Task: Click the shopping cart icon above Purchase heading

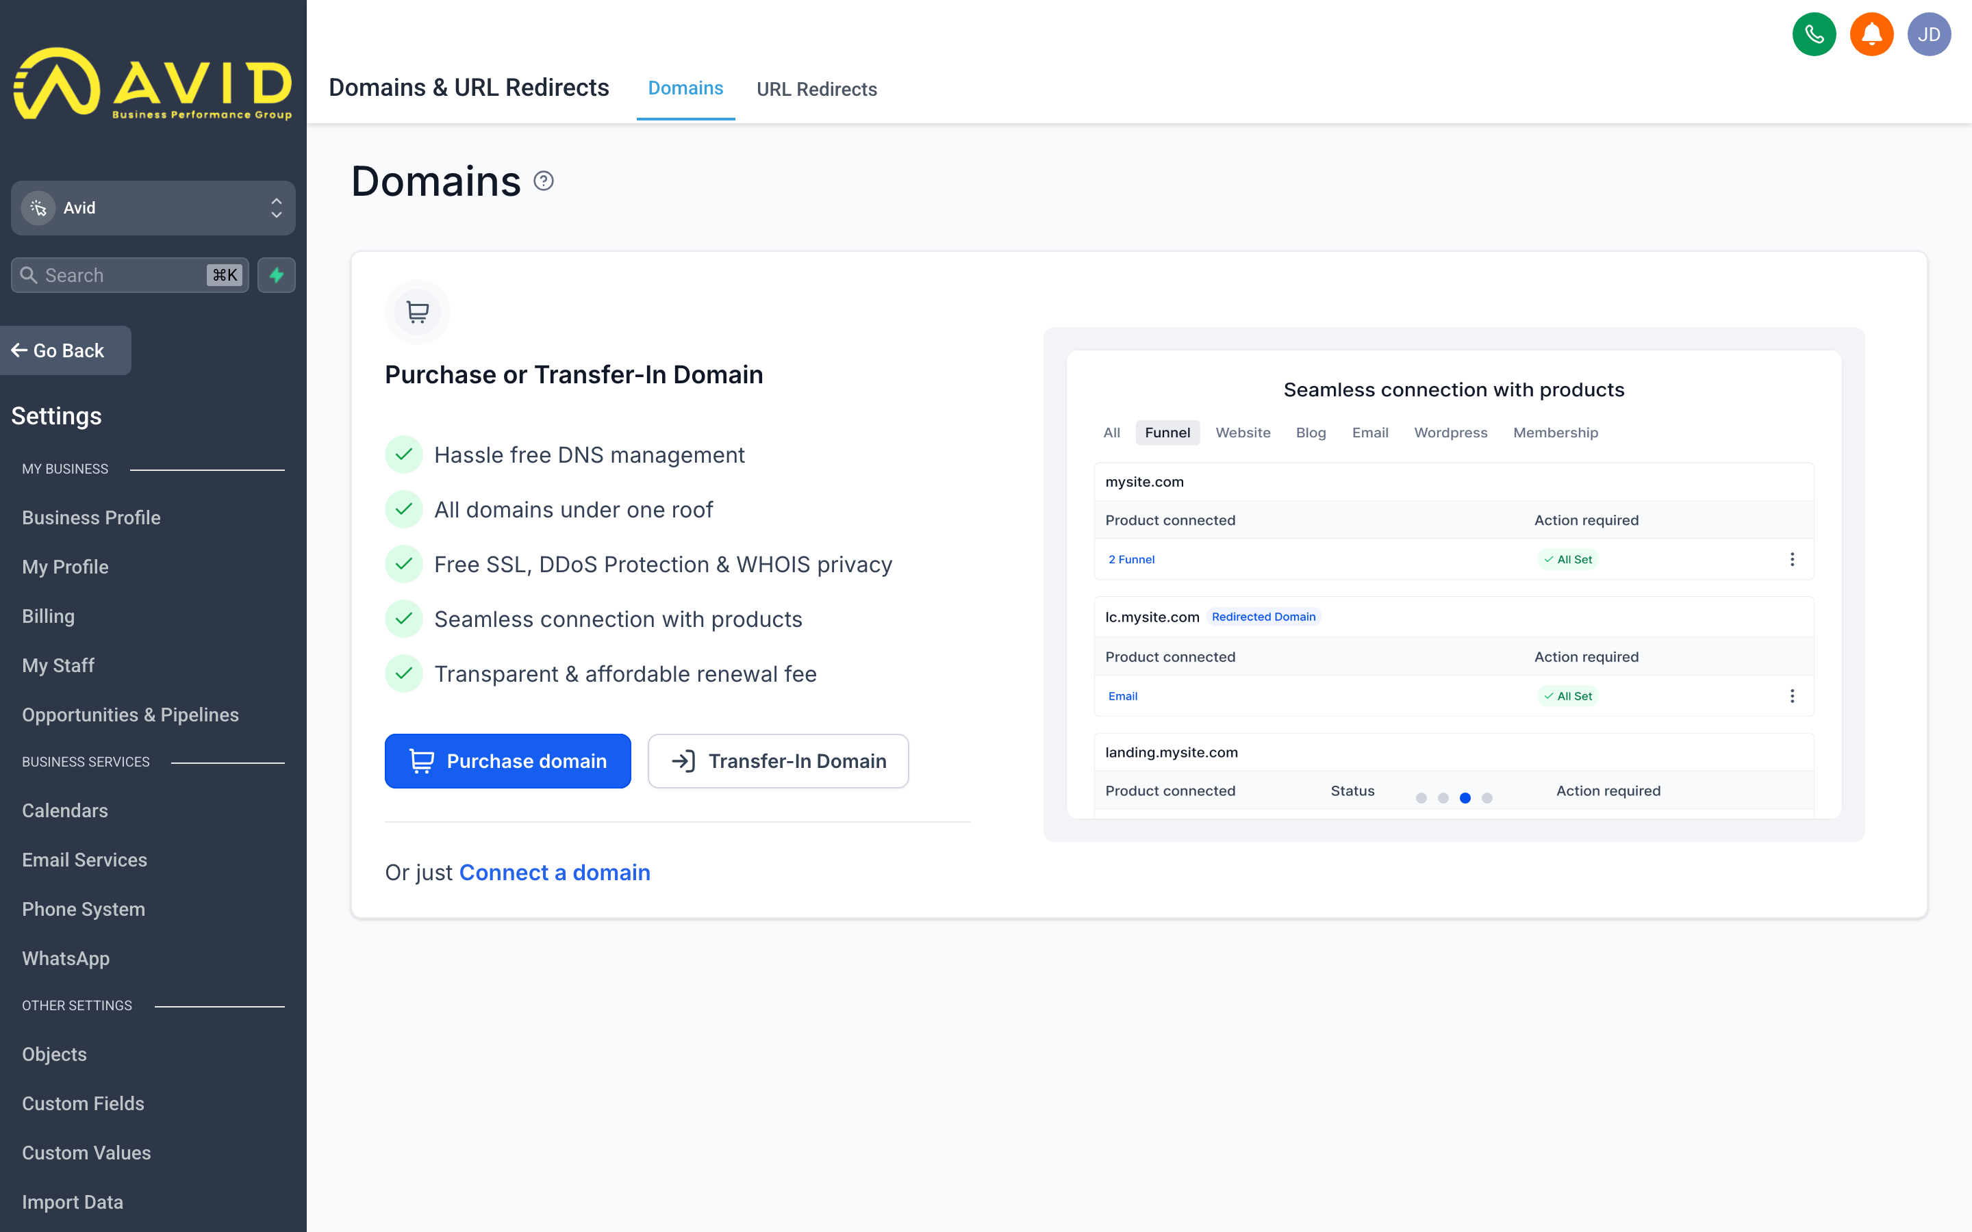Action: (x=417, y=312)
